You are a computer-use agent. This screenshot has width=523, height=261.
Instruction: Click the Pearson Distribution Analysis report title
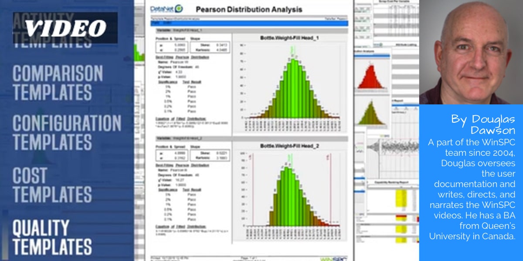point(249,9)
